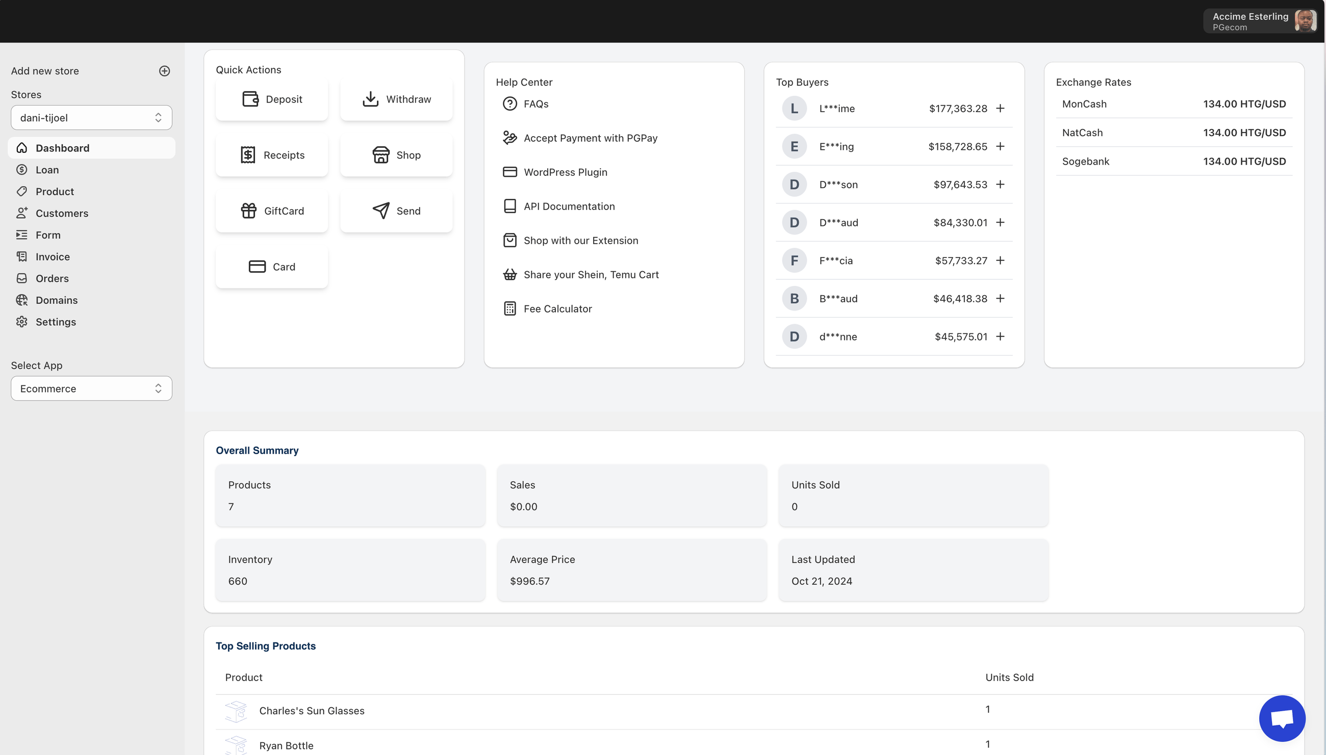The width and height of the screenshot is (1326, 755).
Task: Navigate to Customers in the sidebar
Action: pyautogui.click(x=62, y=213)
